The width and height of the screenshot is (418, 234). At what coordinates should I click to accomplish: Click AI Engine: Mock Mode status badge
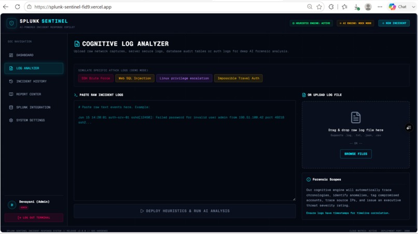click(x=355, y=23)
